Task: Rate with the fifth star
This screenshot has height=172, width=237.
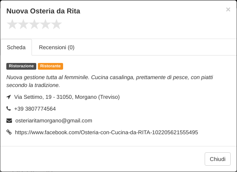Action: [x=56, y=24]
